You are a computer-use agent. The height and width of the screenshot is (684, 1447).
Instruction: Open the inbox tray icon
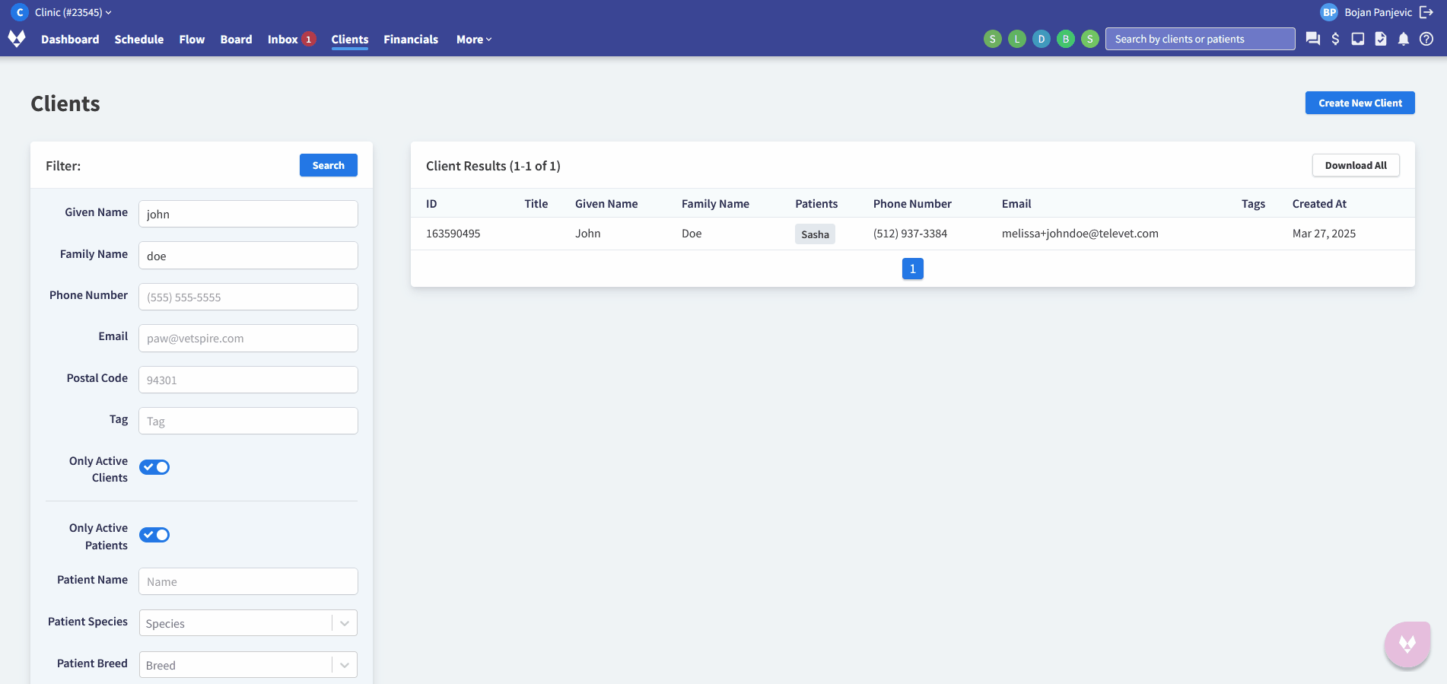tap(1358, 39)
